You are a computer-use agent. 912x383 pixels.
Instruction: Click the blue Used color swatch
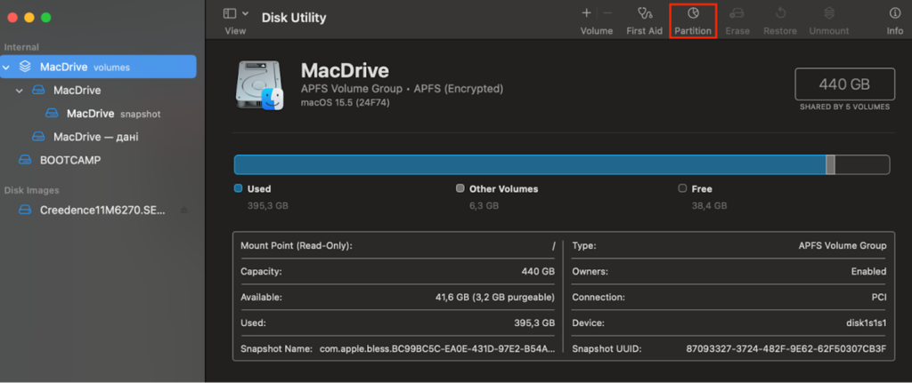[238, 188]
